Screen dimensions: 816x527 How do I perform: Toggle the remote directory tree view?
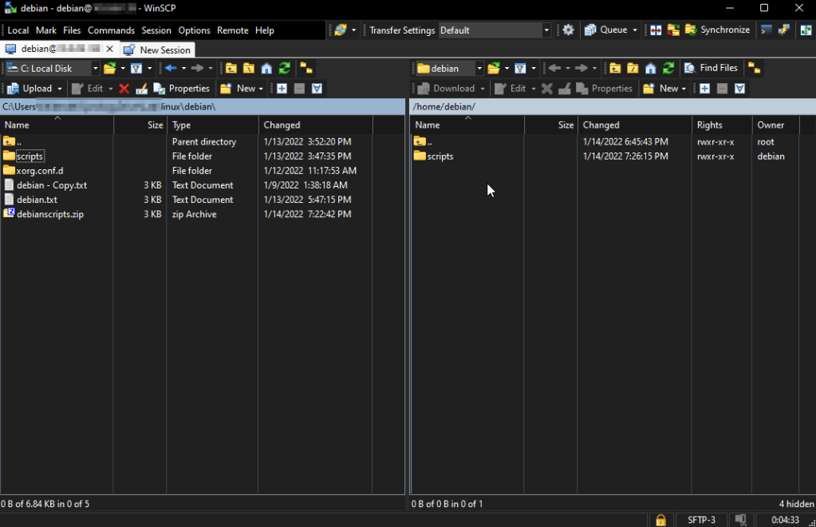coord(754,69)
